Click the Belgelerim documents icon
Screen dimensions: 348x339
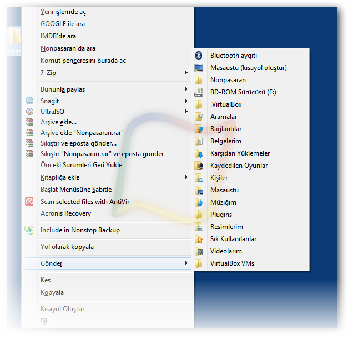[x=199, y=141]
